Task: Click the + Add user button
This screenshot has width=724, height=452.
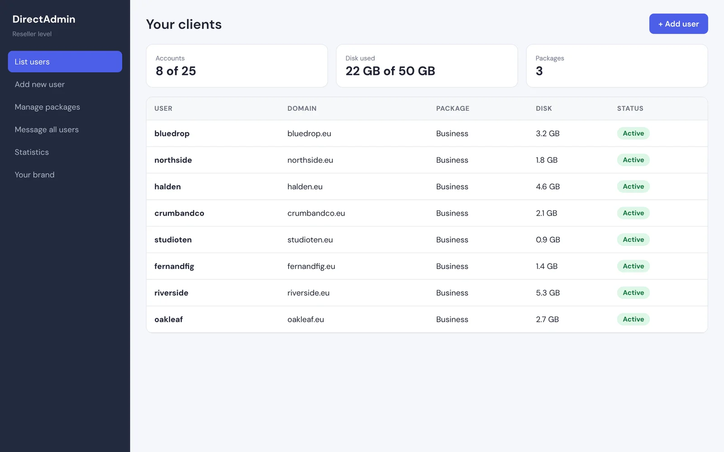Action: point(678,24)
